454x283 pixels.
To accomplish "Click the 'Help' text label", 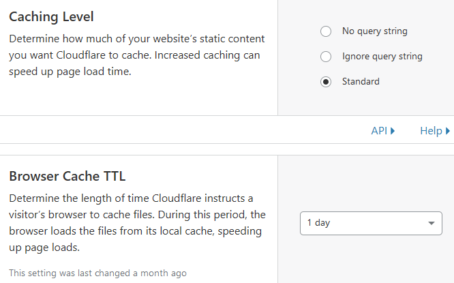I will (x=431, y=131).
